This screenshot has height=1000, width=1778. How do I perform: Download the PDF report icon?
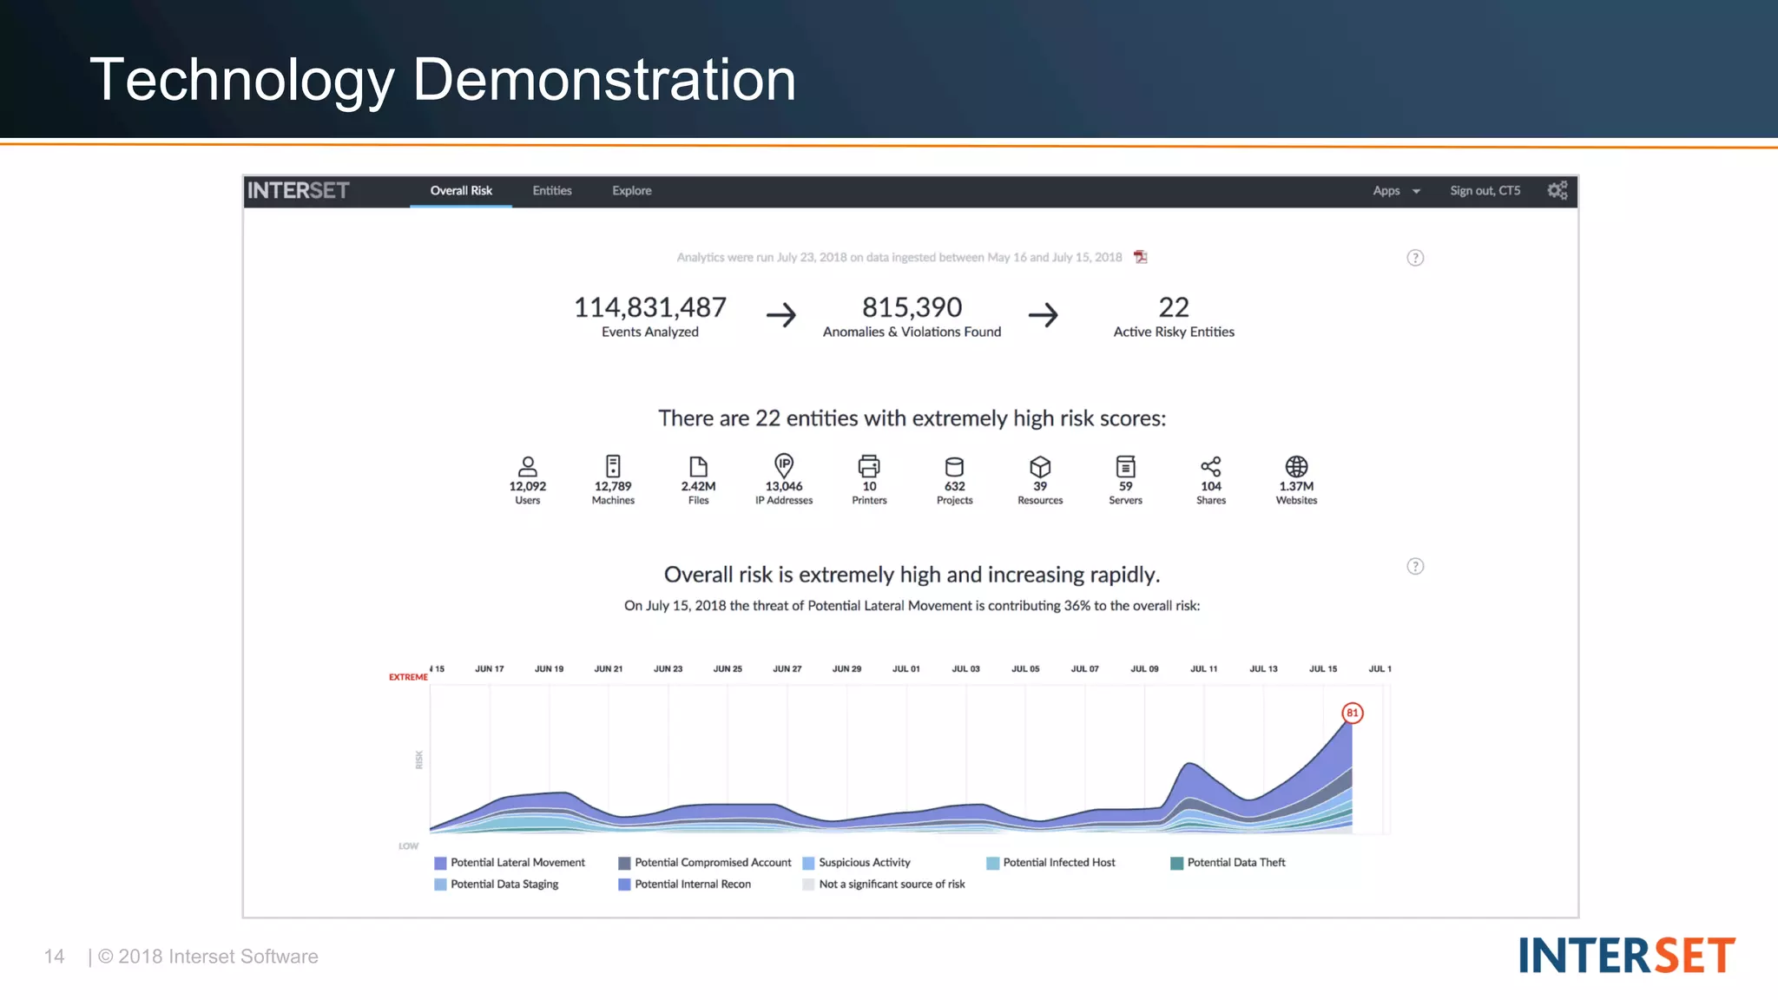click(1141, 257)
